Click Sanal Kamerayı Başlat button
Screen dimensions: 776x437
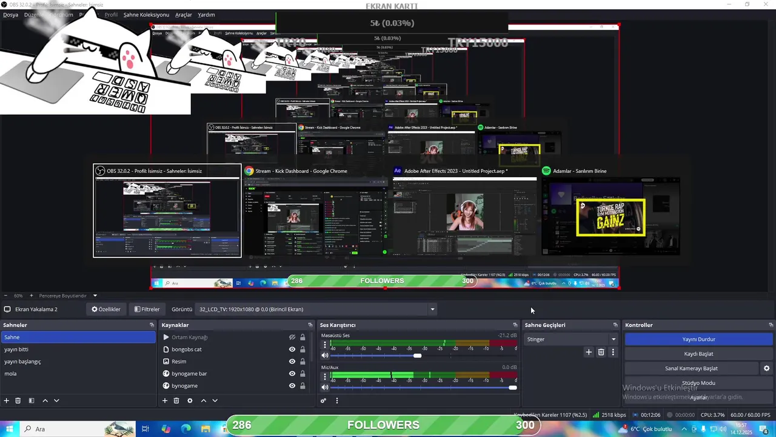click(x=691, y=368)
